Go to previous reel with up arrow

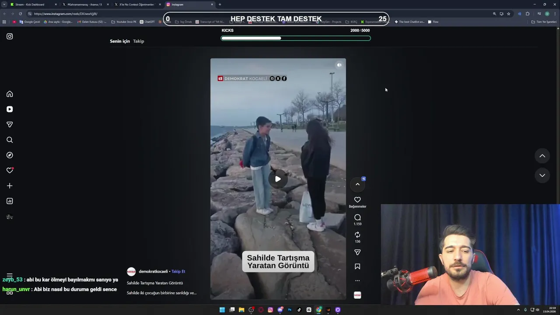point(542,156)
